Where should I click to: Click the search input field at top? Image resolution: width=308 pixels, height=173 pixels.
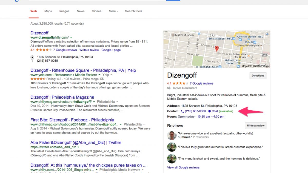pyautogui.click(x=97, y=0)
